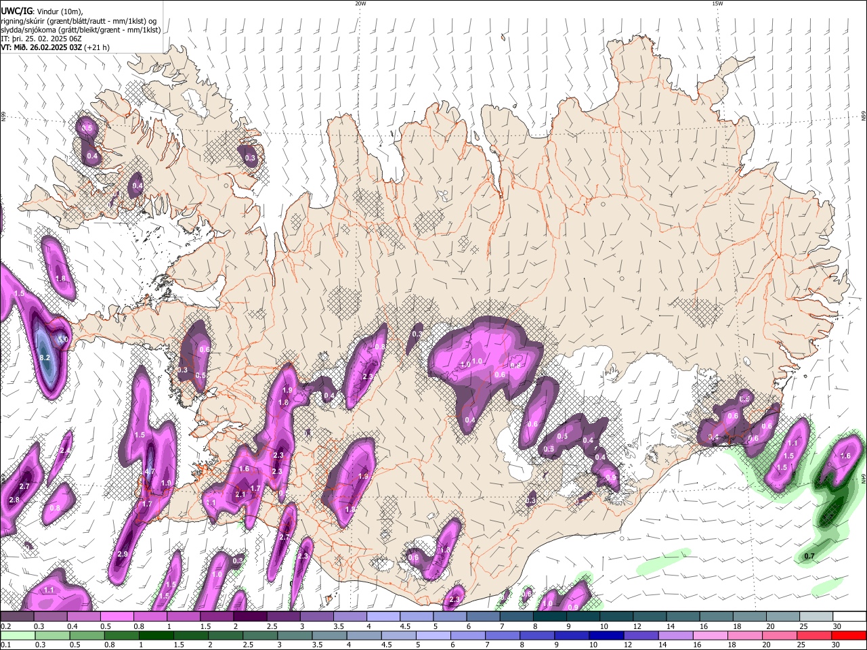Click the bright pink 0.5 snow legend swatch
This screenshot has height=650, width=867.
tap(117, 616)
